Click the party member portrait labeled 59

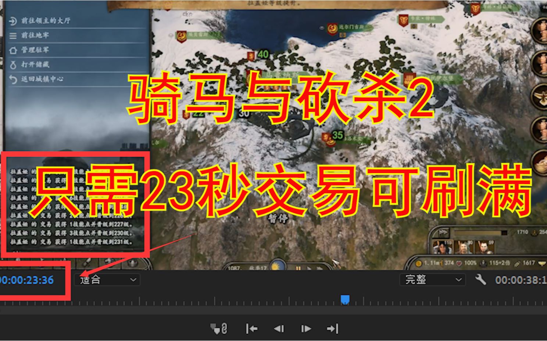tap(486, 247)
